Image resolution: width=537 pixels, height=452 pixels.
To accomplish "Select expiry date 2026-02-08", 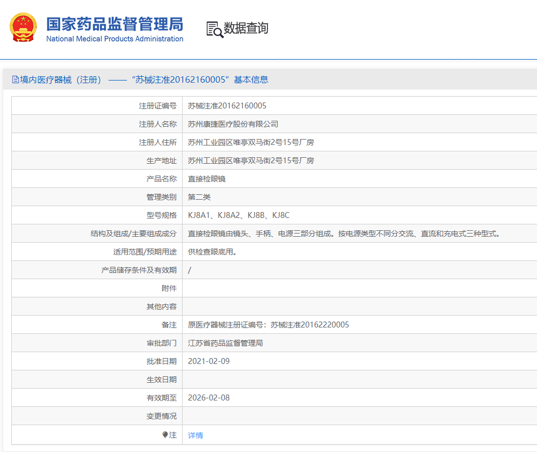I will click(x=208, y=398).
